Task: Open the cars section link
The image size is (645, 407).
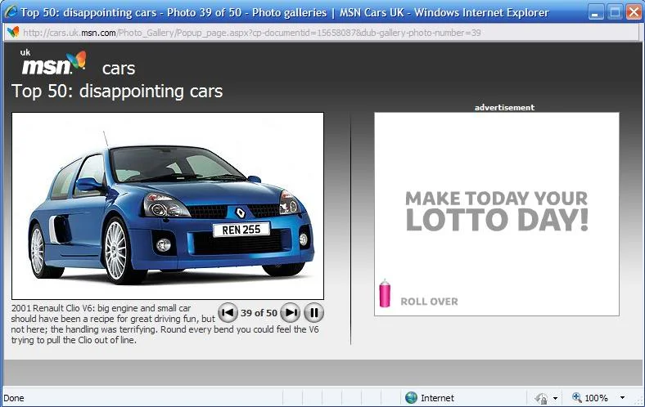Action: tap(119, 68)
